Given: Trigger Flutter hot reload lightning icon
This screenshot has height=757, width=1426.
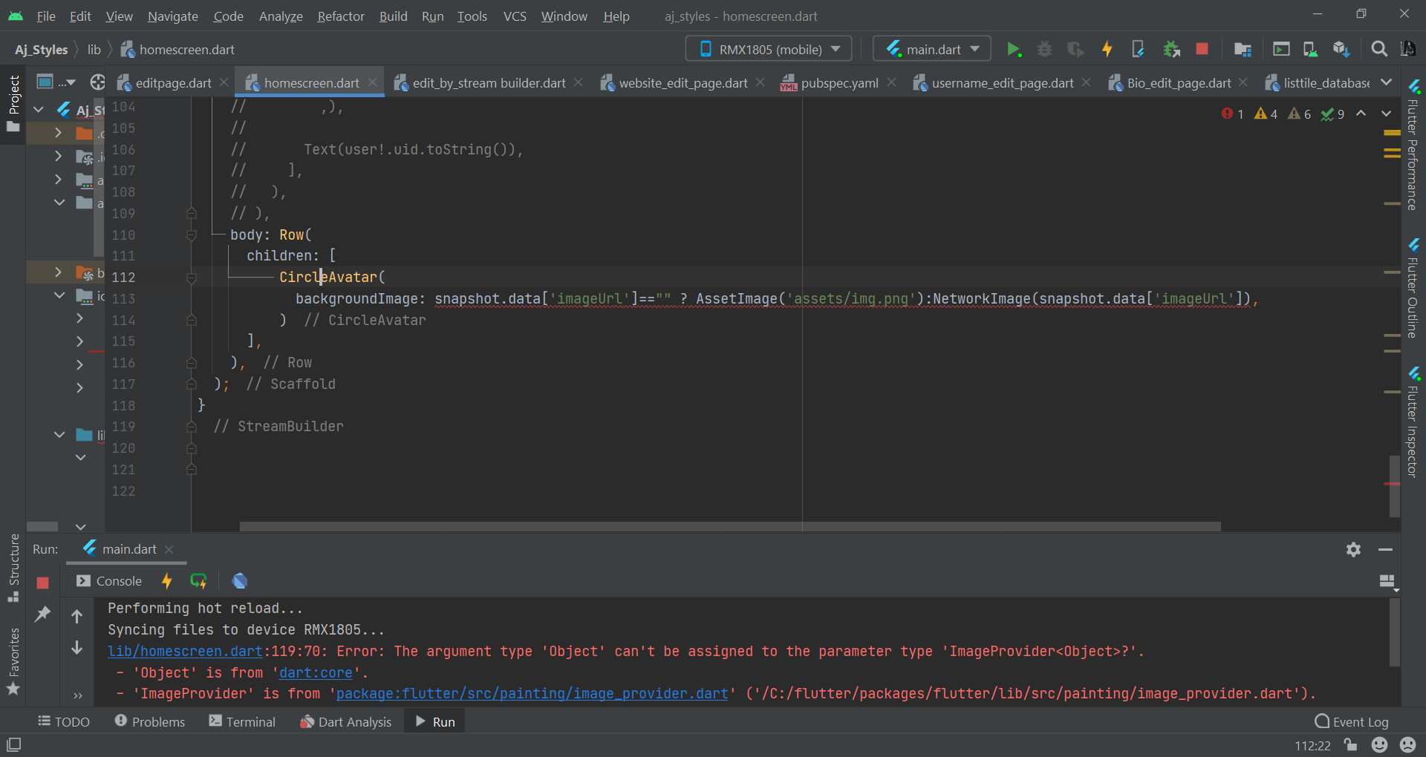Looking at the screenshot, I should (x=1107, y=49).
